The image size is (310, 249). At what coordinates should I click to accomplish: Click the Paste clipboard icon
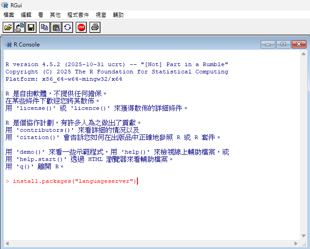point(56,27)
